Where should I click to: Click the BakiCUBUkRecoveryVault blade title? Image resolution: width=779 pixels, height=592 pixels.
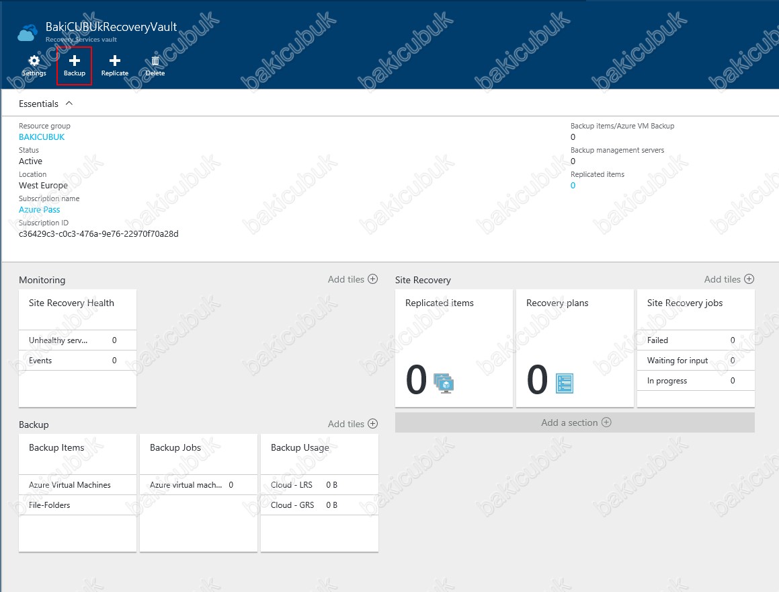112,27
